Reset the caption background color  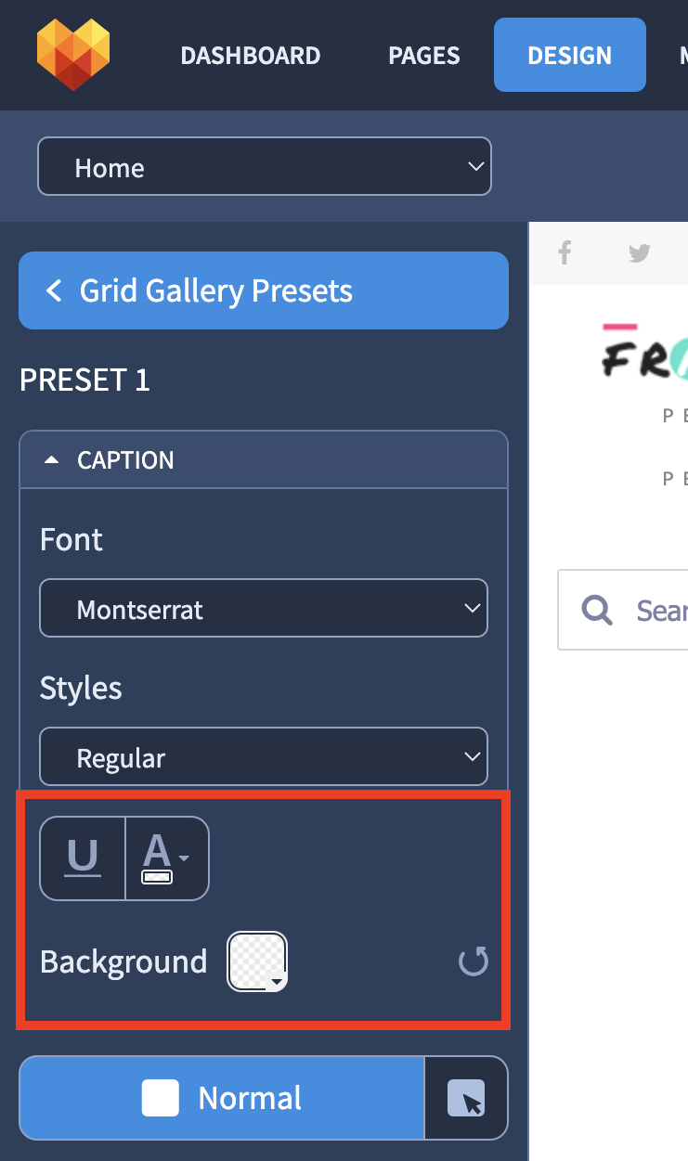[x=474, y=962]
